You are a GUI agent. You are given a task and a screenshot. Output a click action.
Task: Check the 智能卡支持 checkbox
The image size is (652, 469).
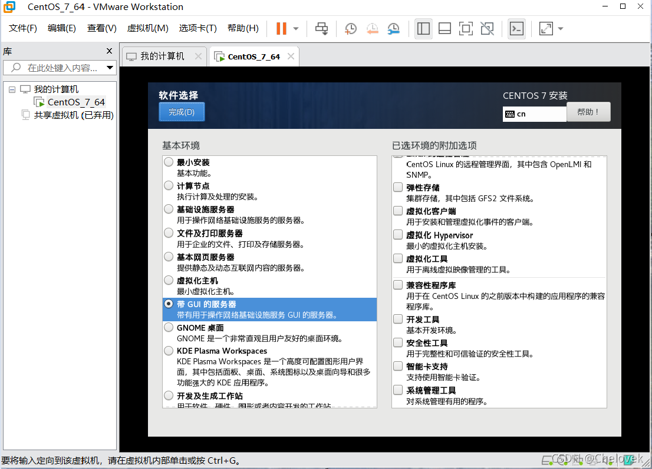pyautogui.click(x=398, y=367)
